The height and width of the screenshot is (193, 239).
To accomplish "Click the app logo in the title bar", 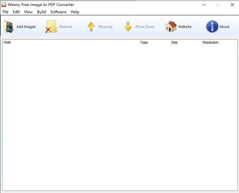I will point(4,5).
